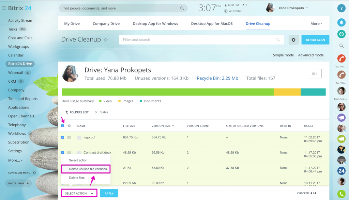Open the drive list menu dropdown button
Screen dimensions: 349x200
tap(315, 73)
